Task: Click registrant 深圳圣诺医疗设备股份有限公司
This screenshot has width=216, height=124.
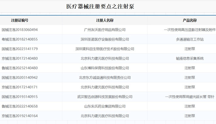Action: (x=105, y=39)
